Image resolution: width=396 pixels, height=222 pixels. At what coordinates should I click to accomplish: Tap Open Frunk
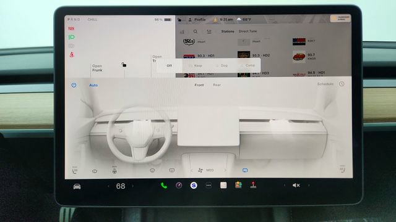97,68
